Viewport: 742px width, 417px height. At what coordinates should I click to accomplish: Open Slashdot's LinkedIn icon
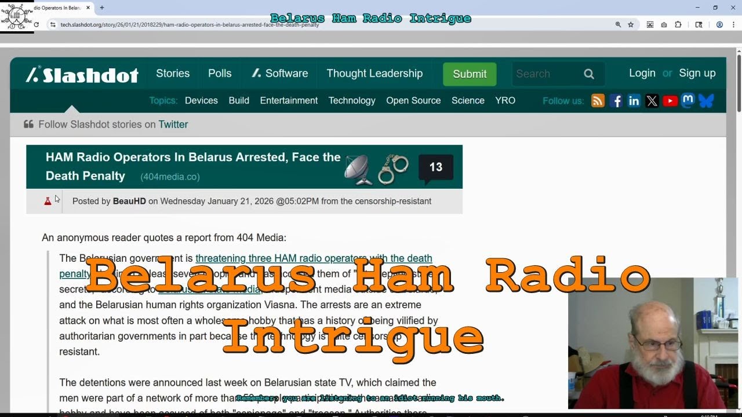point(634,101)
